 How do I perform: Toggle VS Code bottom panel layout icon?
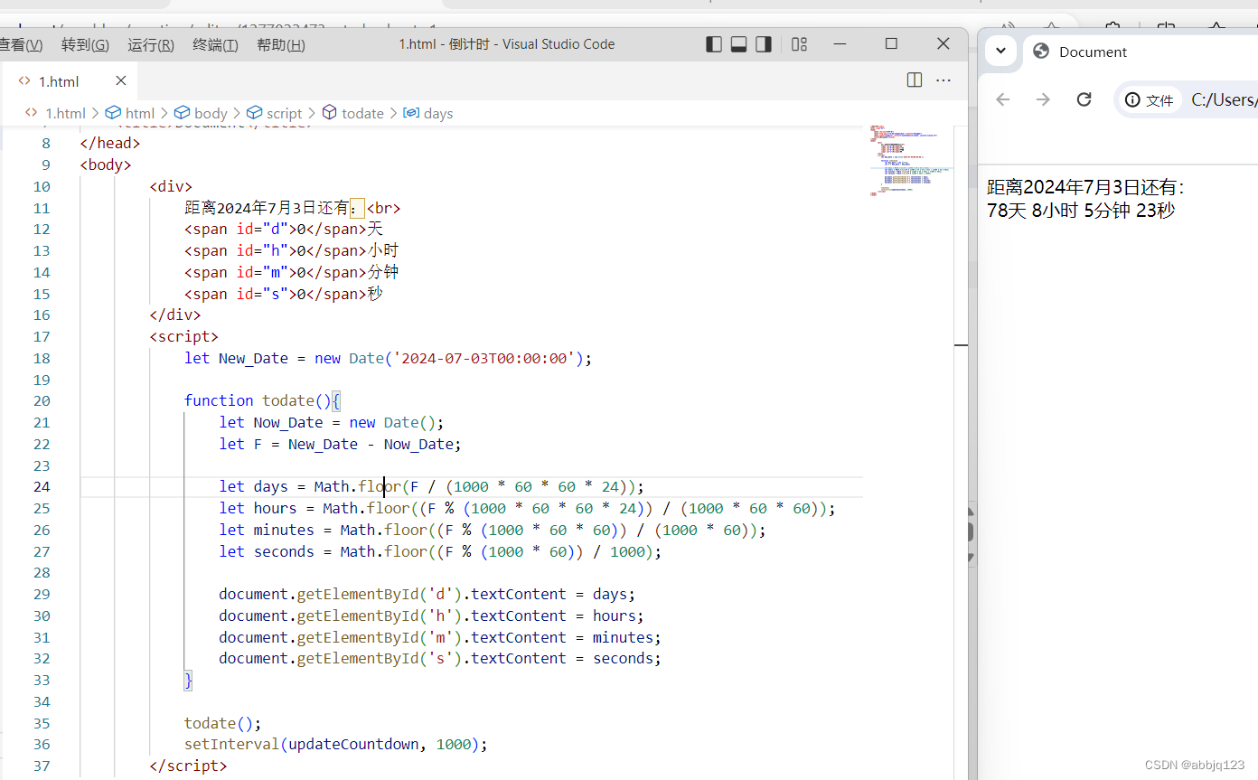pos(738,44)
